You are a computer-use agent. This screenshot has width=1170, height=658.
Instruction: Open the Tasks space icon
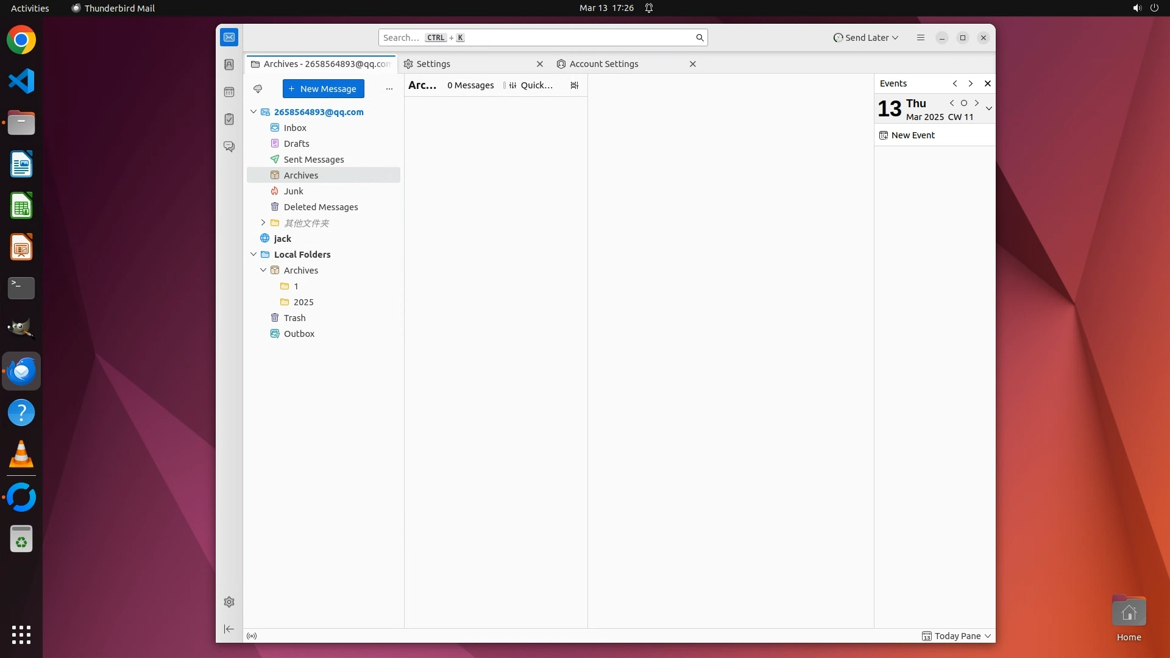tap(229, 119)
